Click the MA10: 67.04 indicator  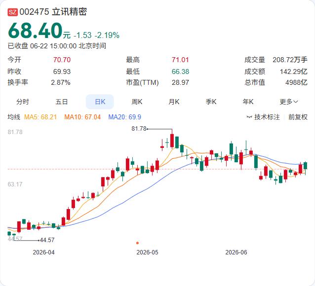click(82, 117)
